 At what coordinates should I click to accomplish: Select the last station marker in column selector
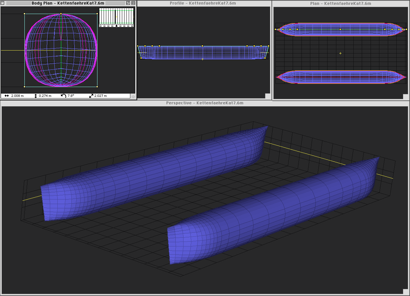click(x=132, y=26)
